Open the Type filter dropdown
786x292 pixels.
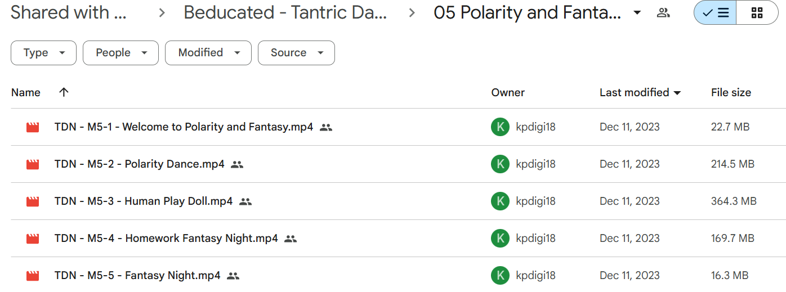(44, 53)
